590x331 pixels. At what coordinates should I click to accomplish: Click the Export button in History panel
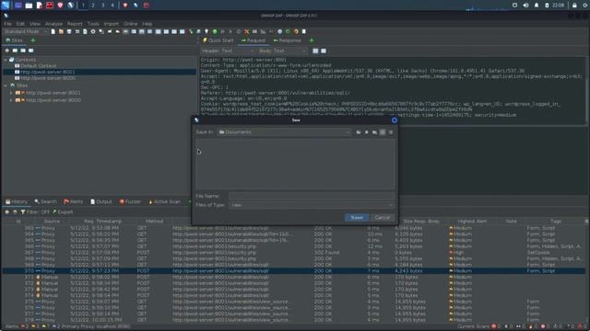(x=63, y=212)
